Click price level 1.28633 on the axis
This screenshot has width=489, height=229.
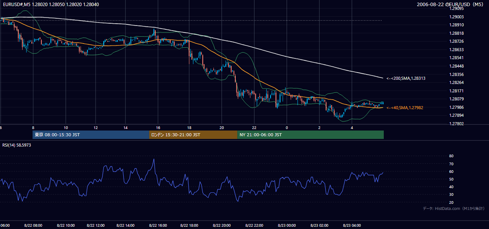click(x=456, y=50)
